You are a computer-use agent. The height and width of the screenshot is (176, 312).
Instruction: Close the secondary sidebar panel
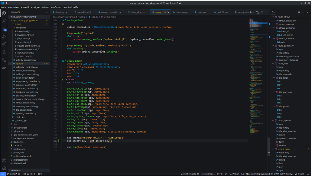307,12
